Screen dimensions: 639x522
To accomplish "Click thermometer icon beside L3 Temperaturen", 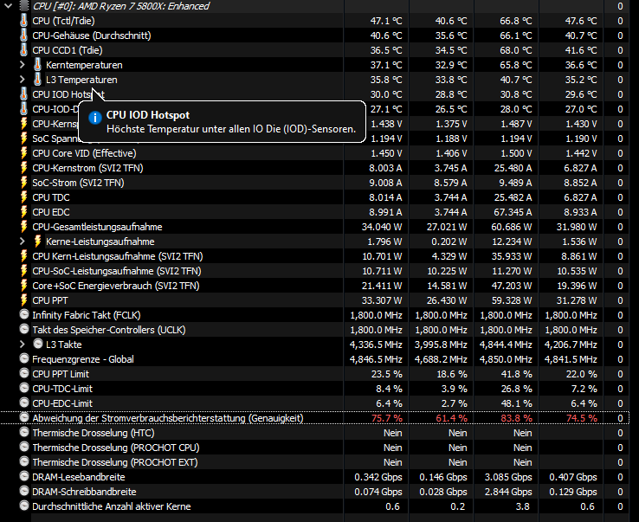I will pos(37,80).
